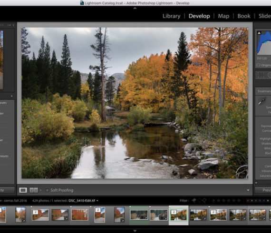Hide the top module picker panel
Screen dimensions: 271x233
coord(135,8)
